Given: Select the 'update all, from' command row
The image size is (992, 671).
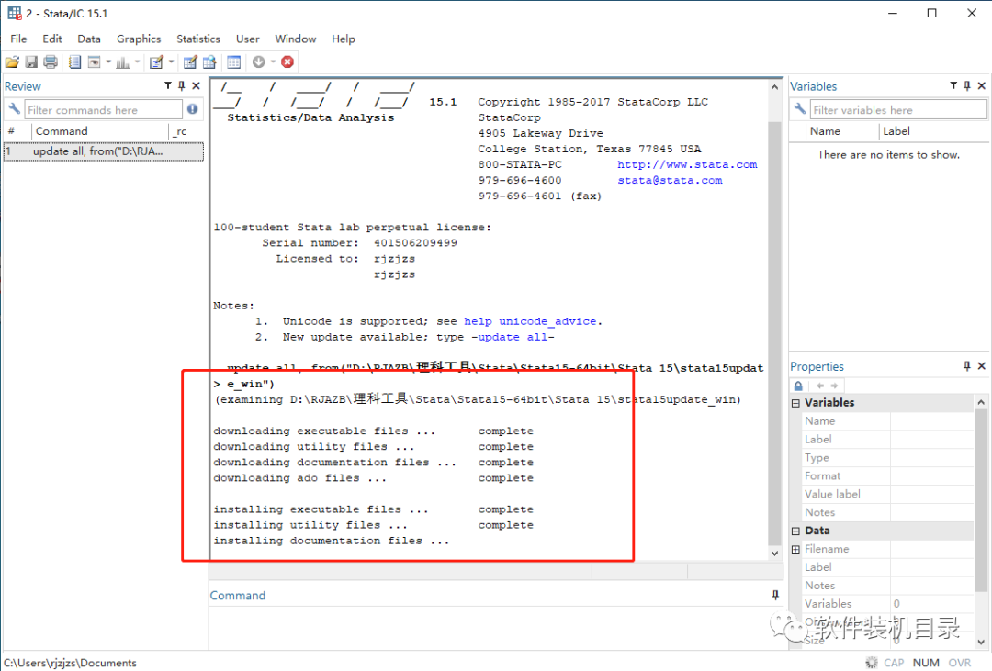Looking at the screenshot, I should 104,151.
